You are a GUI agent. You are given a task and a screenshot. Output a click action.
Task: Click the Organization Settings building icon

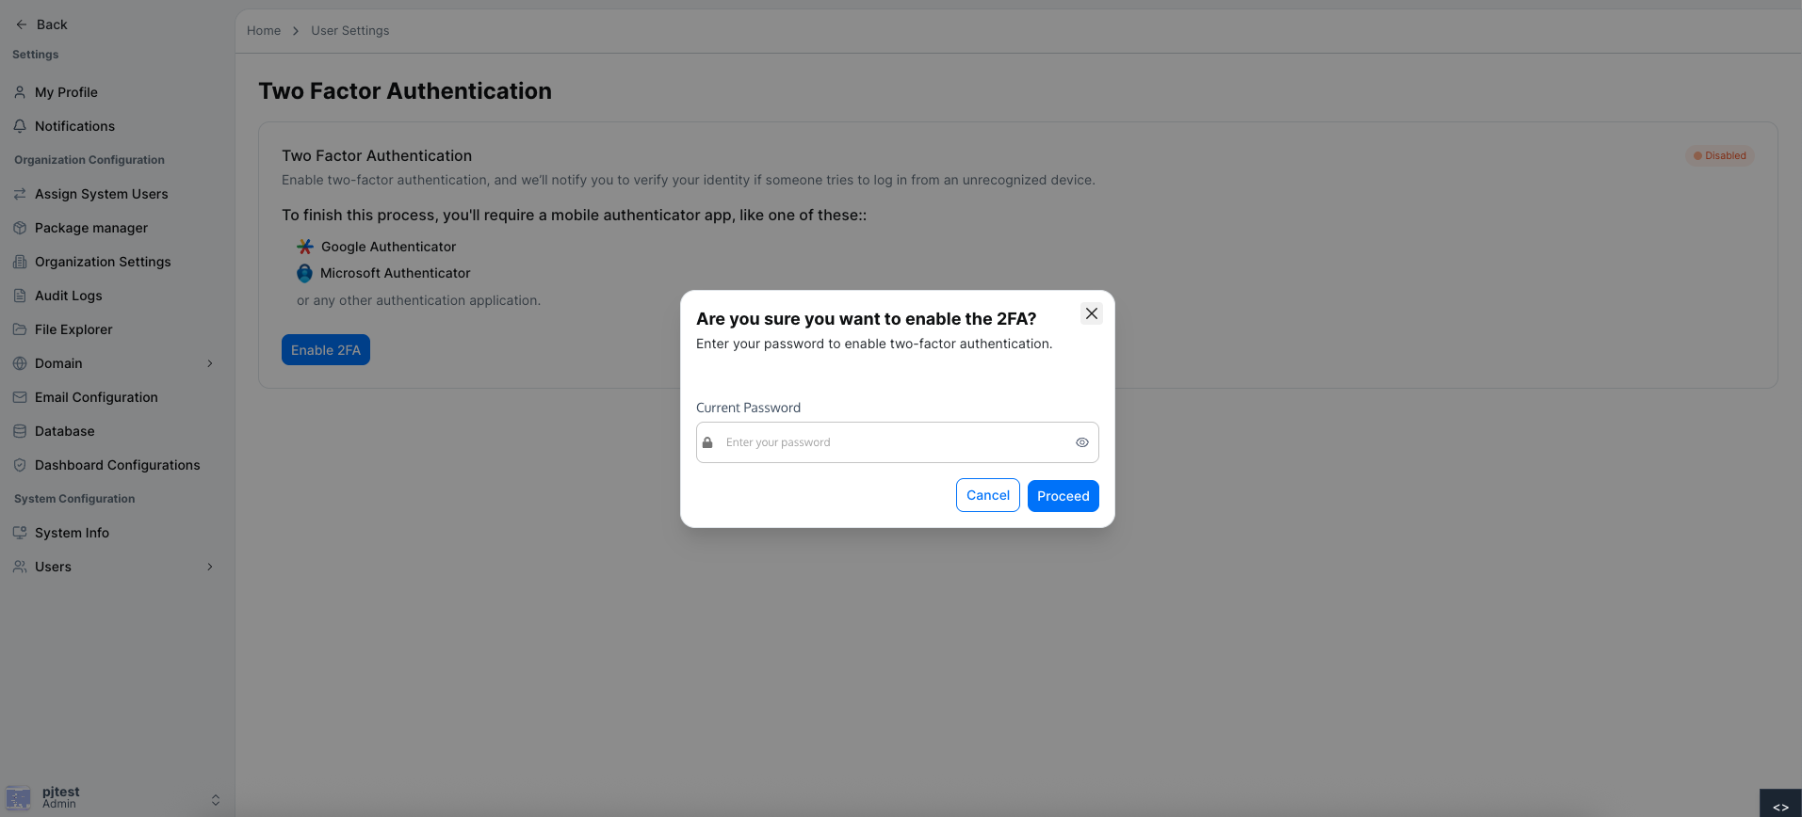20,262
